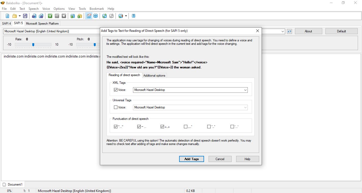Open the dropdown arrow next to bookmark icon
Screen dimensions: 362x193
coord(126,16)
